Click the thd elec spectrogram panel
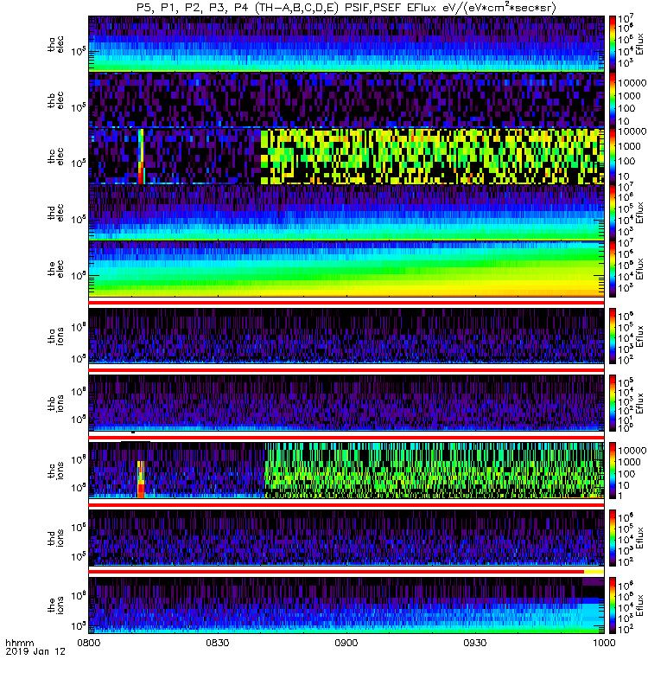 point(346,212)
